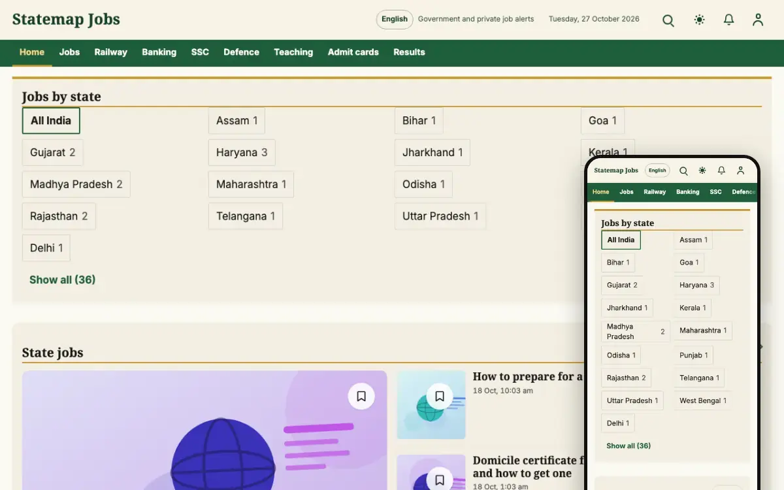Choose the Madhya Pradesh chip on desktop
The width and height of the screenshot is (784, 490).
coord(76,185)
